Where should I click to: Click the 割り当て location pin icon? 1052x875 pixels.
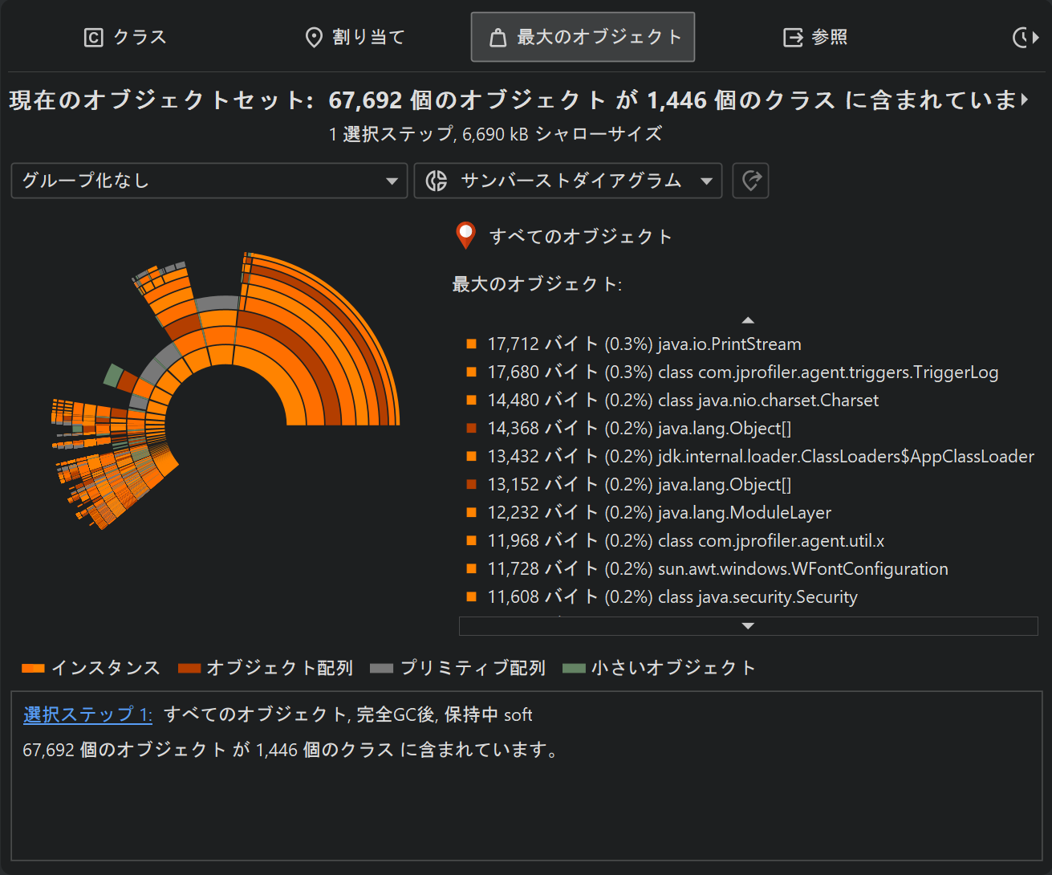point(314,38)
